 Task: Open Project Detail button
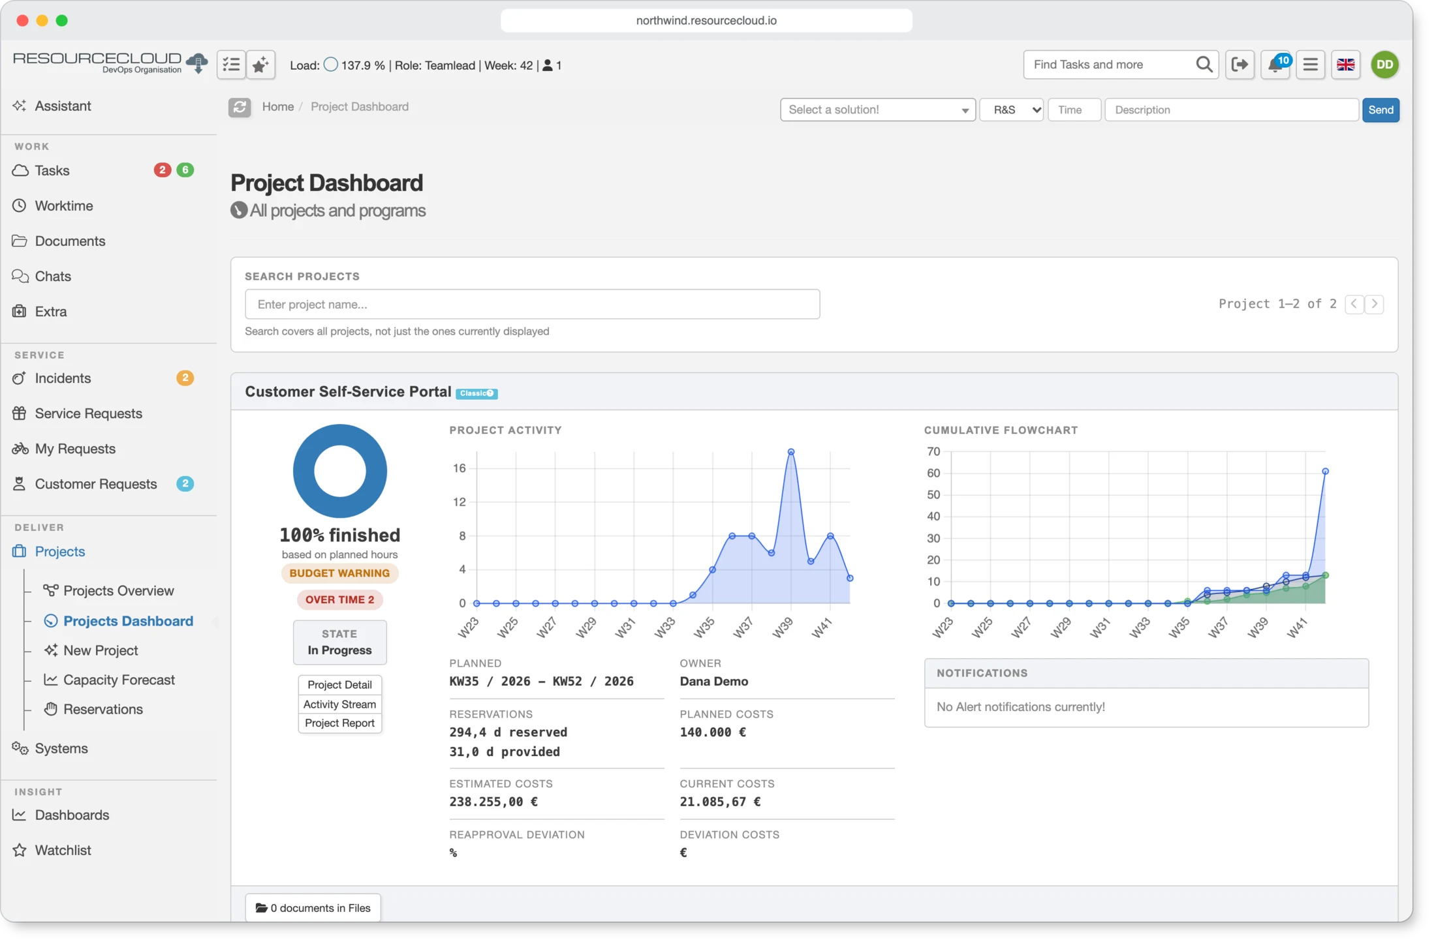[x=339, y=685]
